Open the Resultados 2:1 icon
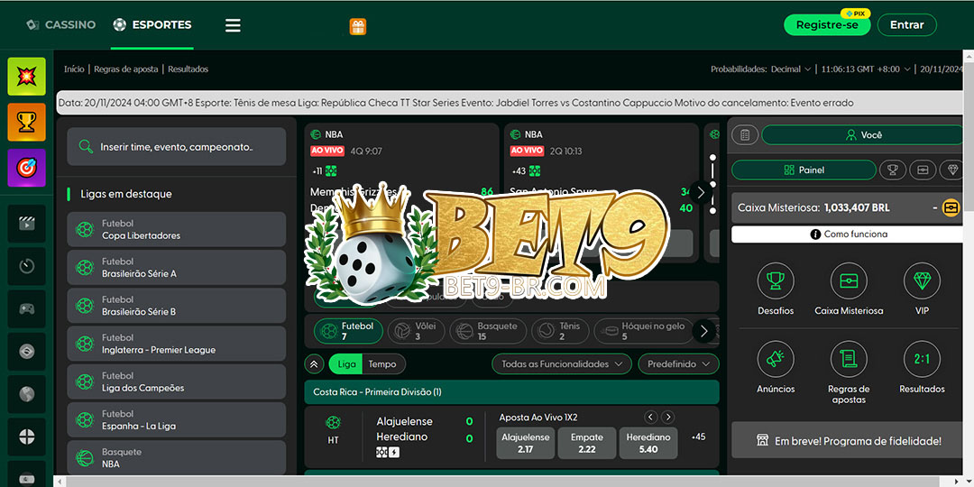Image resolution: width=974 pixels, height=487 pixels. click(922, 359)
